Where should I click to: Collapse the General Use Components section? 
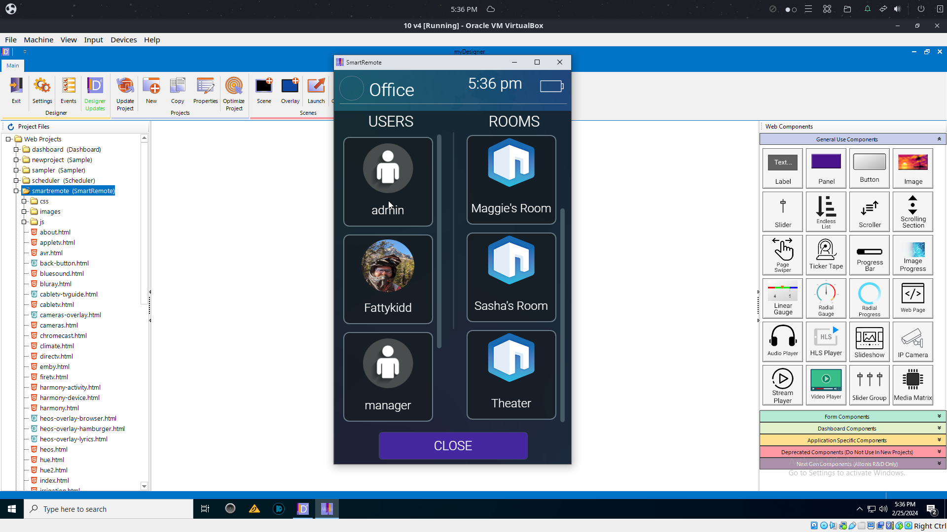[x=853, y=139]
